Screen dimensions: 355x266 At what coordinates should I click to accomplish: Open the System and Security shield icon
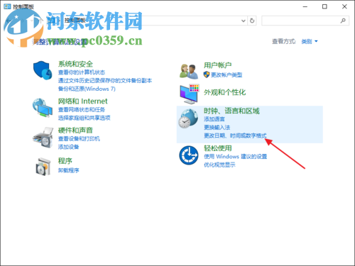43,70
